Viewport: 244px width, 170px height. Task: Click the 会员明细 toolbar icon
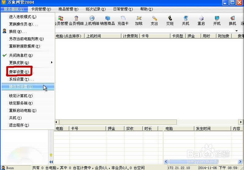[76, 20]
